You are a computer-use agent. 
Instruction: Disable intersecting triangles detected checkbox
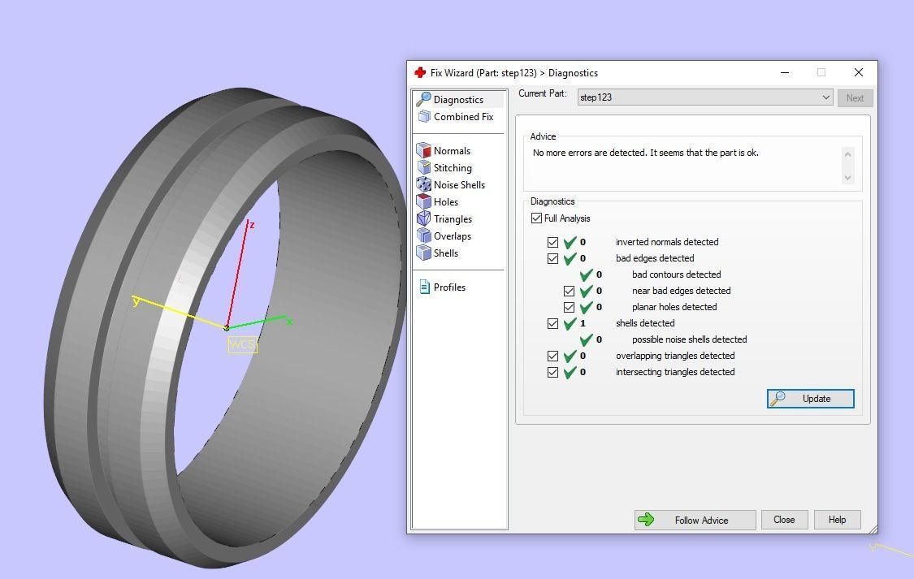pos(552,372)
